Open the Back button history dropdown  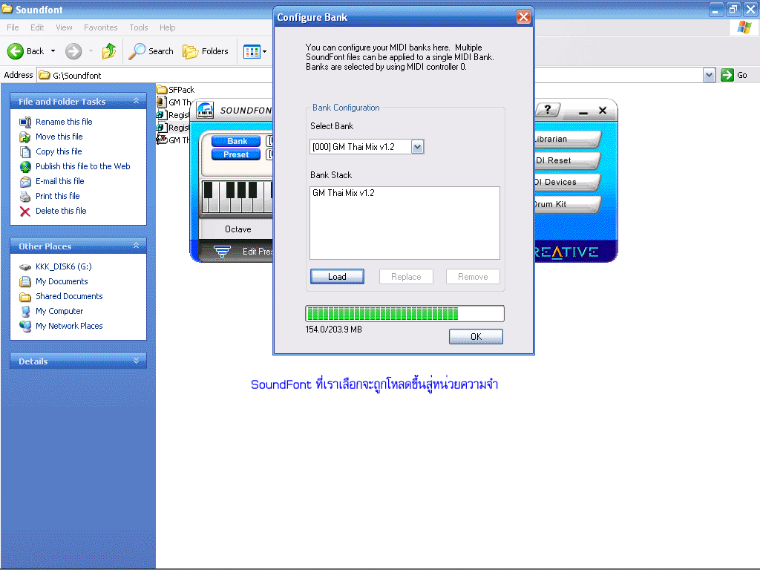(53, 51)
